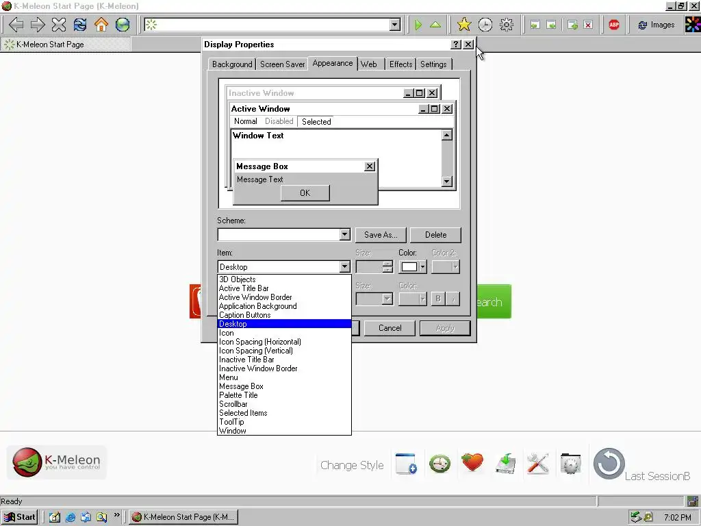This screenshot has width=701, height=526.
Task: Click Internet Explorer quick launch icon
Action: [x=71, y=517]
